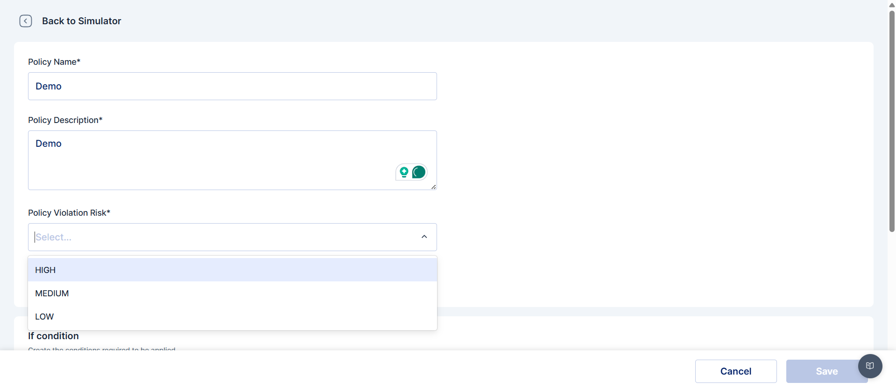Click the Policy Violation Risk select box
This screenshot has width=896, height=389.
pyautogui.click(x=224, y=237)
